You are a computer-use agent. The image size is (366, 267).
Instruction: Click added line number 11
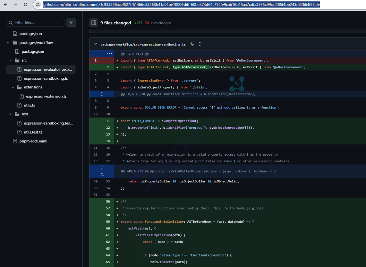tap(108, 121)
